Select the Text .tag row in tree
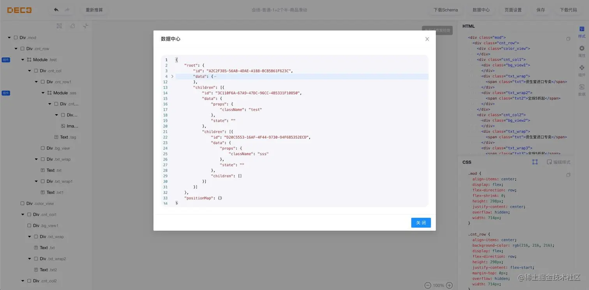 [46, 137]
